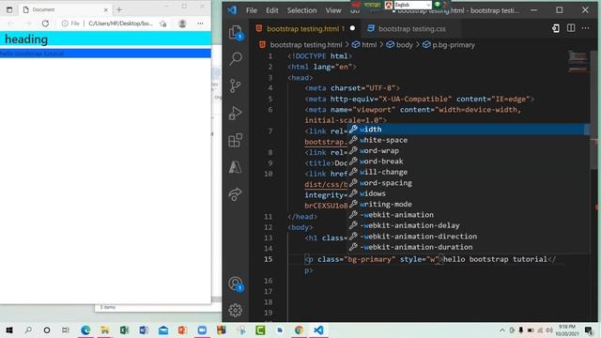This screenshot has width=601, height=338.
Task: Open the View menu
Action: click(x=333, y=10)
